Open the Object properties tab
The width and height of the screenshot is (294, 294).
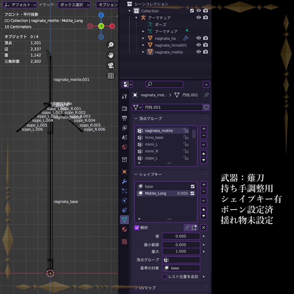tap(124, 172)
